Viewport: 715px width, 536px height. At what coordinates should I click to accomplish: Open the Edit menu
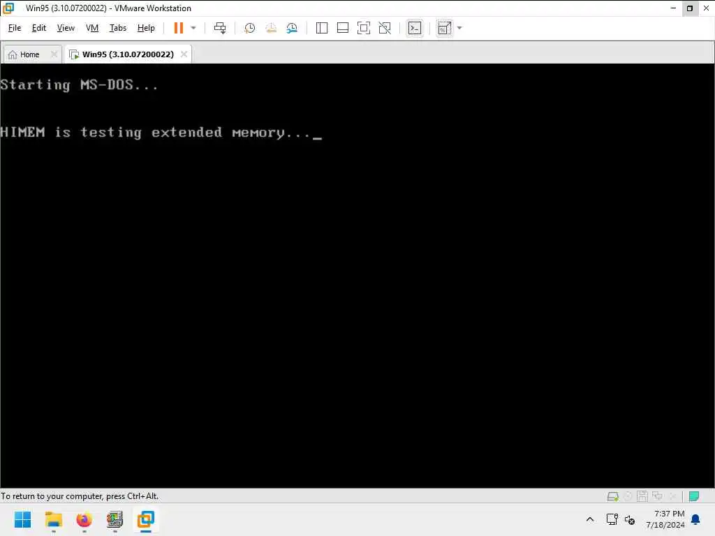pyautogui.click(x=39, y=28)
